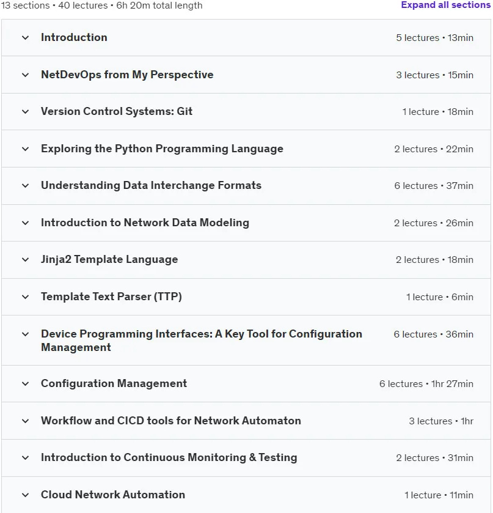Viewport: 493px width, 513px height.
Task: Expand NetDevOps from My Perspective chevron
Action: click(25, 75)
